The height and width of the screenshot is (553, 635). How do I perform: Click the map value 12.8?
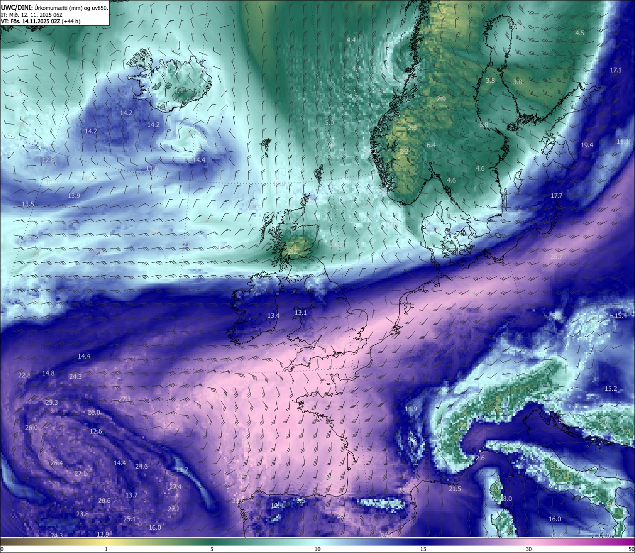click(48, 160)
